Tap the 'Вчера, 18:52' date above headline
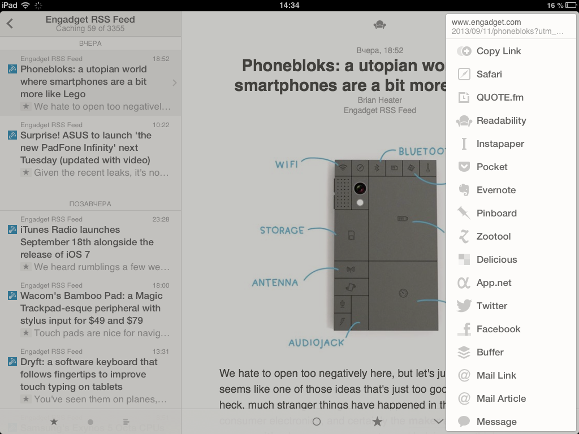579x434 pixels. click(379, 50)
